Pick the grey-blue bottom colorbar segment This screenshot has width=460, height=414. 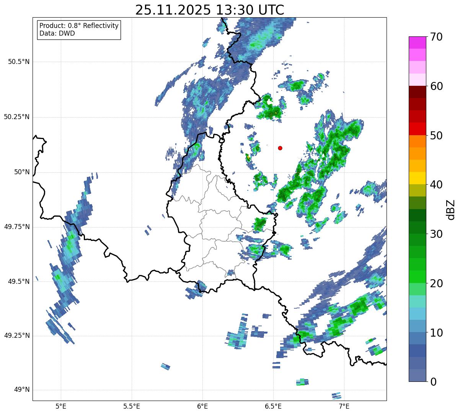pyautogui.click(x=417, y=375)
